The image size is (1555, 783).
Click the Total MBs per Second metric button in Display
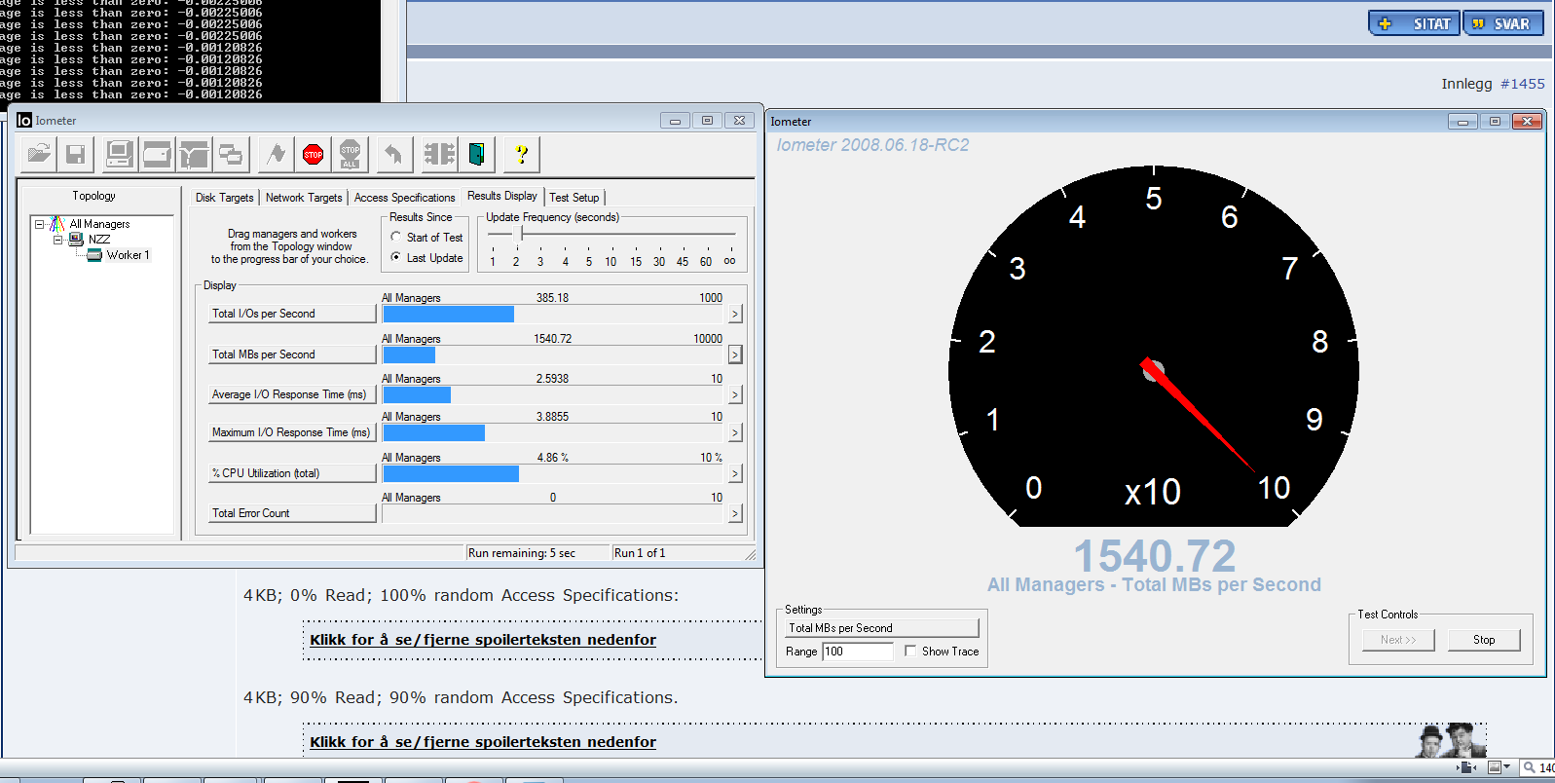292,354
